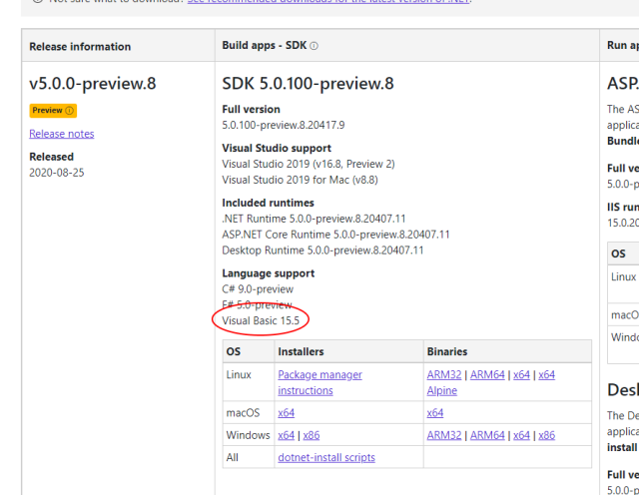Download Windows x64 installer

pyautogui.click(x=287, y=435)
